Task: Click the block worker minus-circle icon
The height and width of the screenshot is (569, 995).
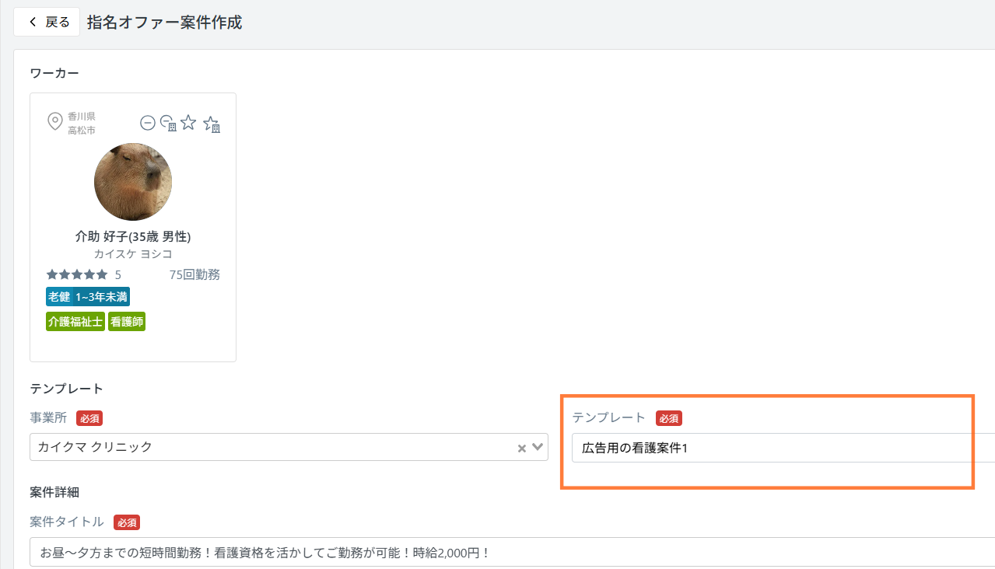Action: click(x=147, y=123)
